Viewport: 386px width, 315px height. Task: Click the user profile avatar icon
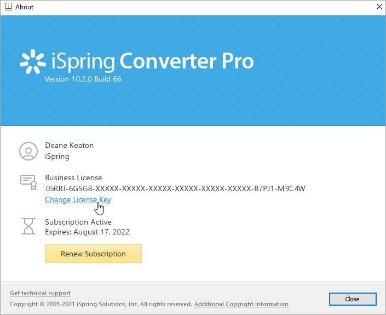[x=28, y=151]
